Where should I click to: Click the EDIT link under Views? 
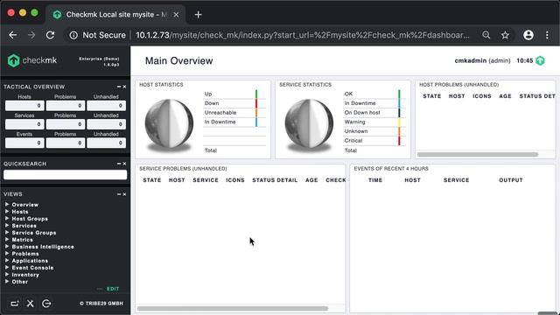point(113,289)
